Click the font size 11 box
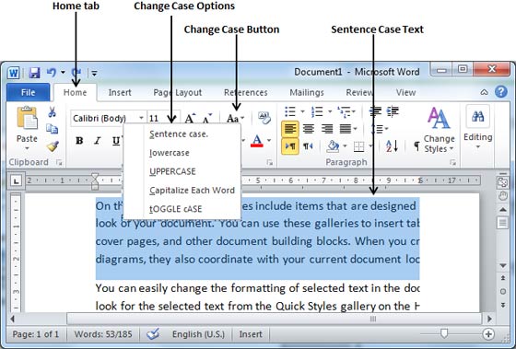 pyautogui.click(x=163, y=118)
